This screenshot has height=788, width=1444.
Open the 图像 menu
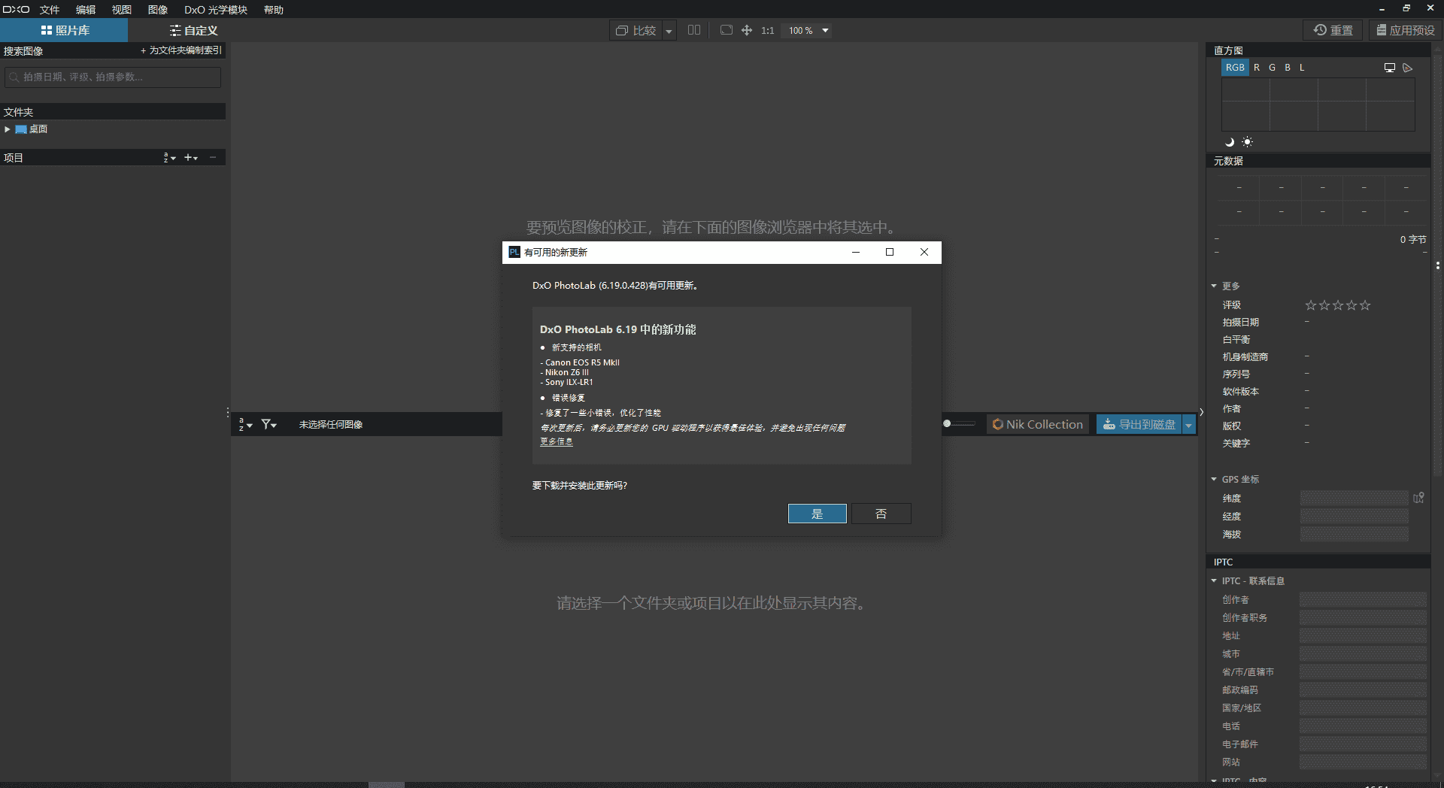[x=158, y=10]
